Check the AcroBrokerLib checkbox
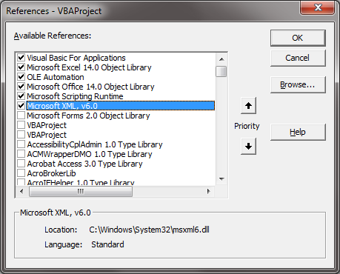340x274 pixels. point(21,173)
